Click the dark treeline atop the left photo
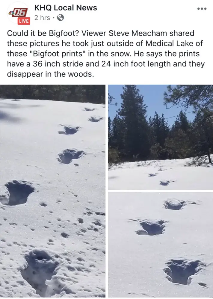 [52, 92]
